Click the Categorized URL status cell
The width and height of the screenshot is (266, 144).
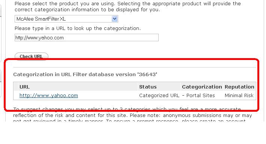coord(159,96)
